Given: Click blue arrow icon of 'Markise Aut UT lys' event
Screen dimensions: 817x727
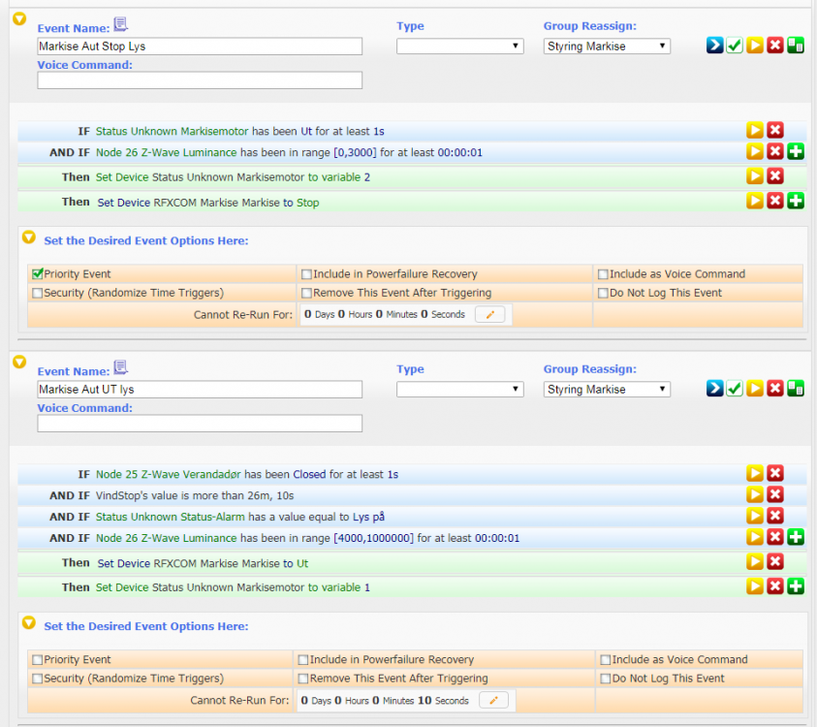Looking at the screenshot, I should 715,389.
